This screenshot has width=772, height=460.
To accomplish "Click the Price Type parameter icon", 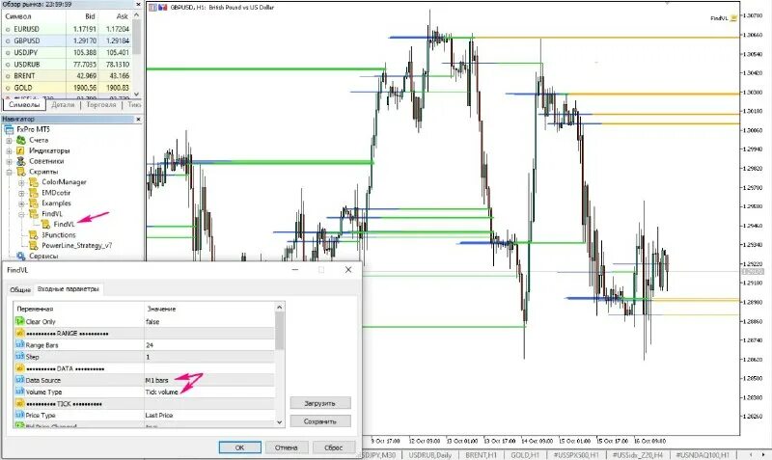I will pyautogui.click(x=19, y=416).
